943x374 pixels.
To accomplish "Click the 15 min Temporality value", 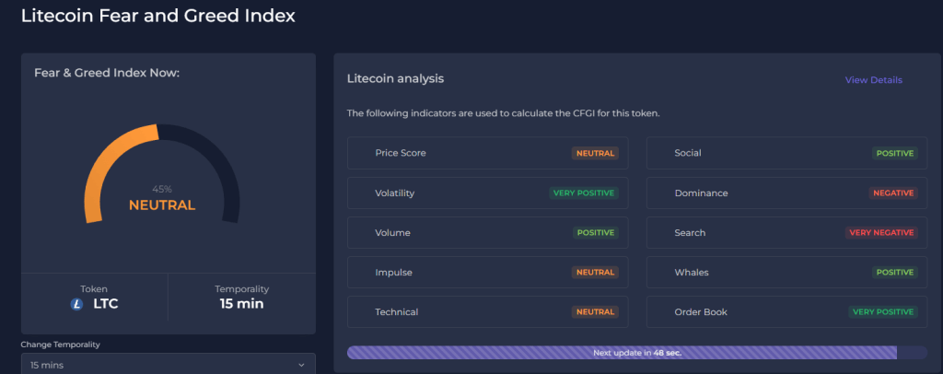I will [241, 303].
